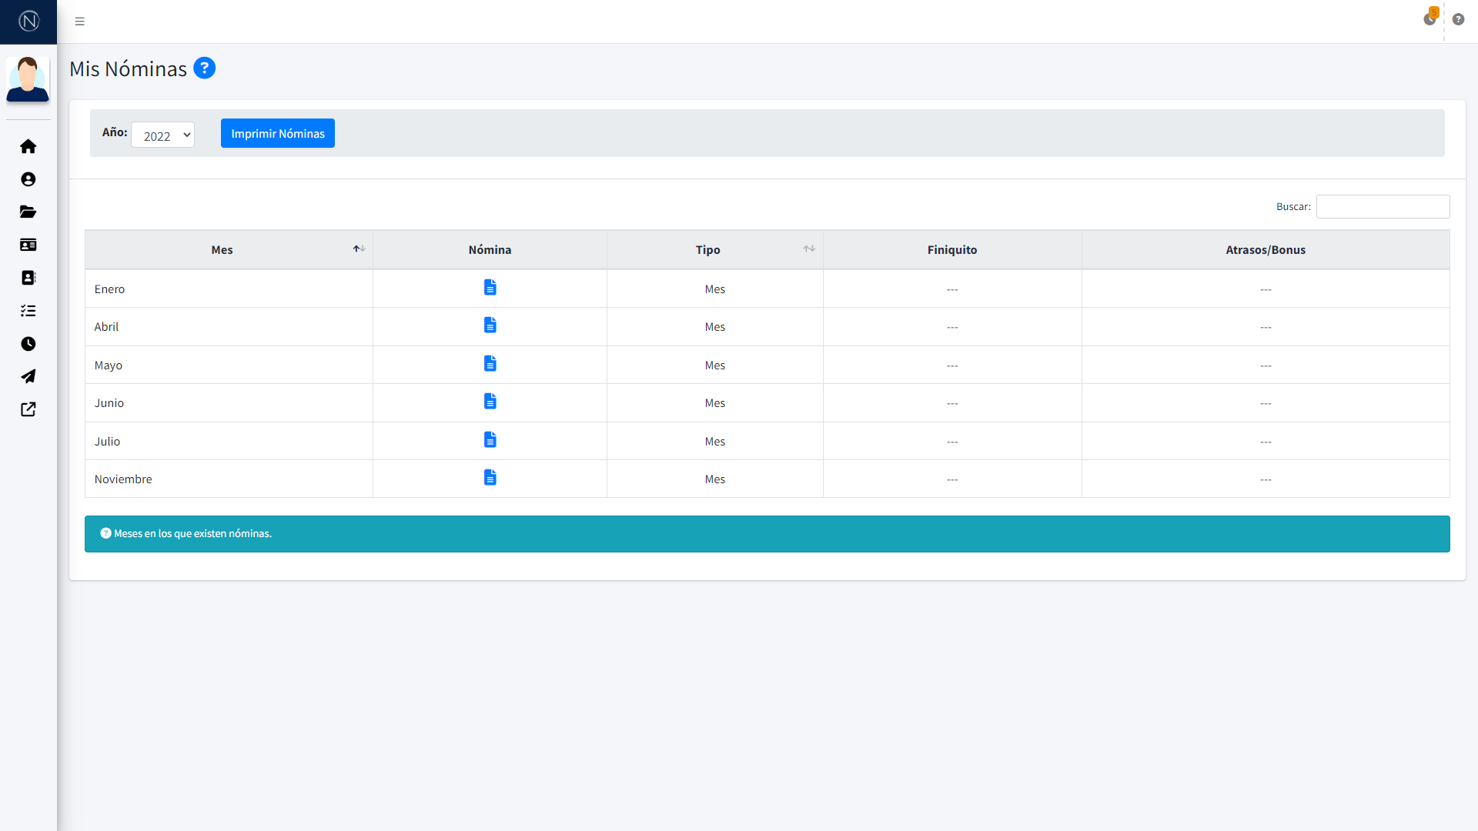Open the folder icon in sidebar
Screen dimensions: 1478x831
point(28,212)
